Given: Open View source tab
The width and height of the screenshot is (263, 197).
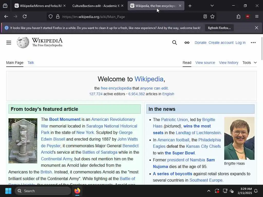Looking at the screenshot, I should (x=205, y=63).
